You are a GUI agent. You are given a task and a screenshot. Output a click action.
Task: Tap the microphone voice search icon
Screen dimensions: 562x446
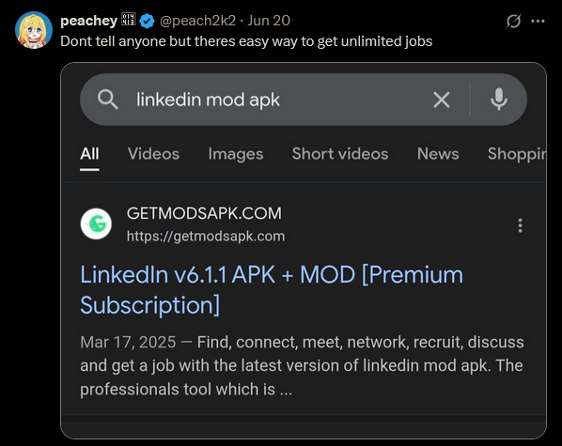(x=498, y=100)
